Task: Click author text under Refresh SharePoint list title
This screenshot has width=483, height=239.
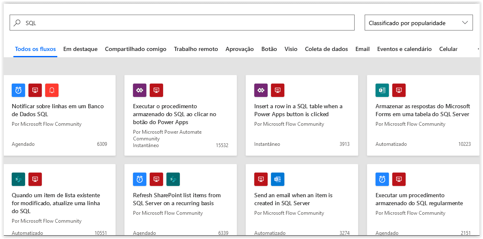Action: point(168,213)
